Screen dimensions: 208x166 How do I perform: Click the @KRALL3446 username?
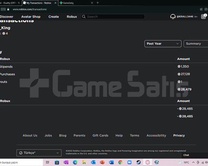click(x=185, y=17)
